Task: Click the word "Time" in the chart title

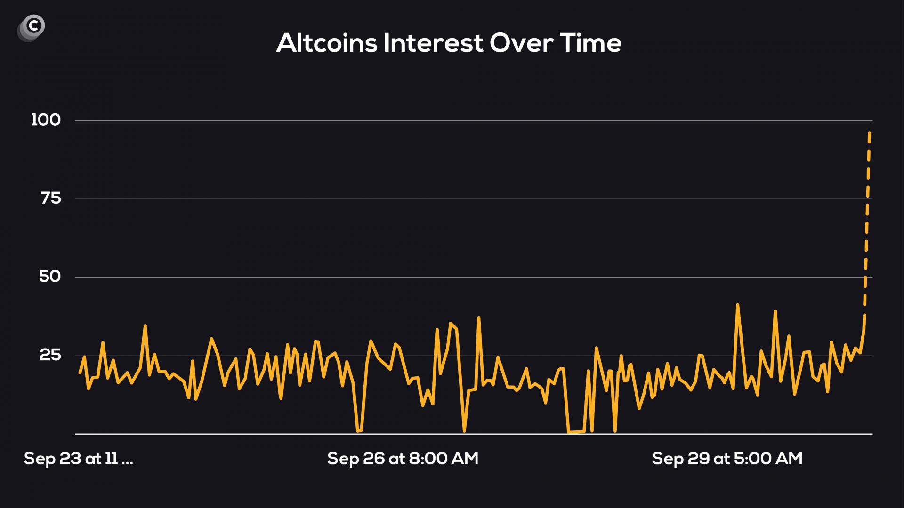Action: coord(590,43)
